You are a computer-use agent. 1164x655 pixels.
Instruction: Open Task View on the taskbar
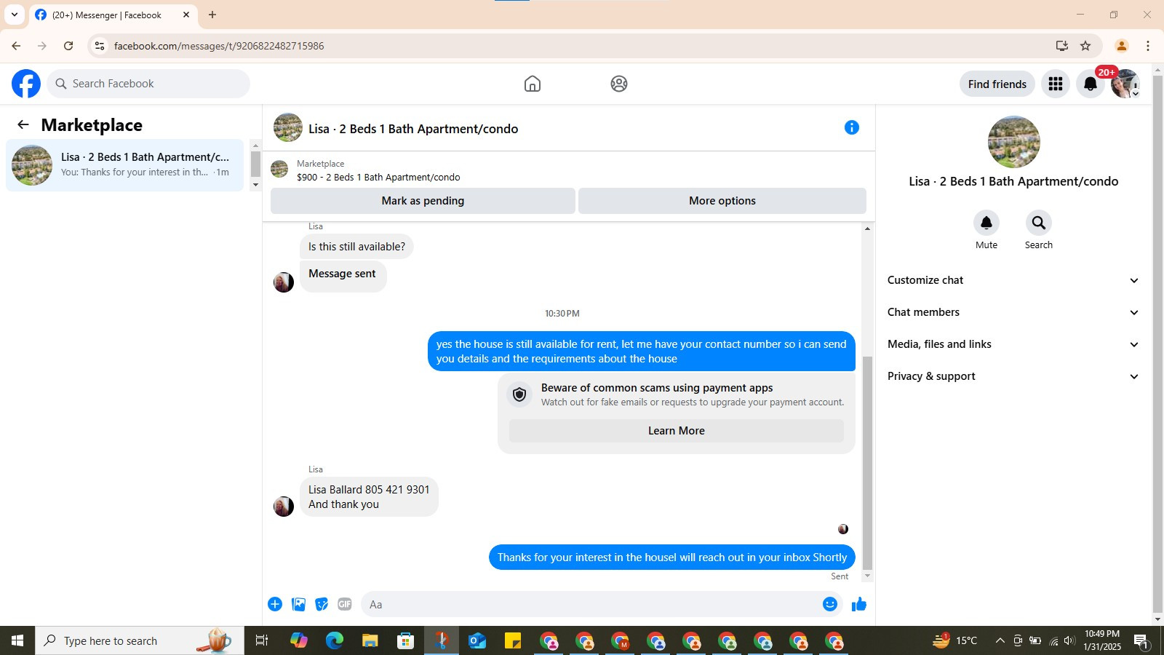coord(262,640)
